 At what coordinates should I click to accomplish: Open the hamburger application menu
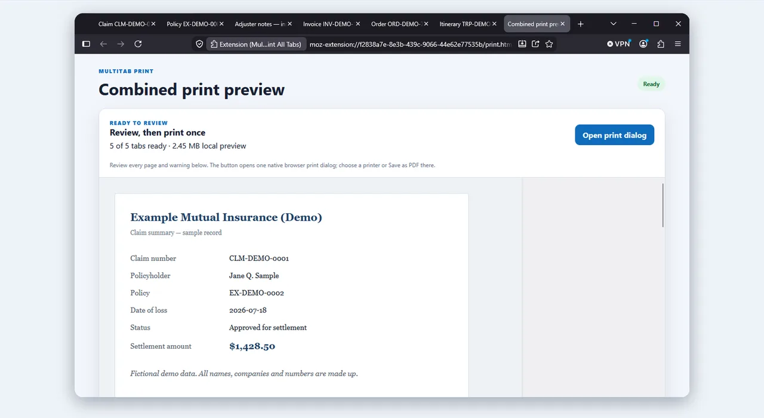(x=677, y=44)
